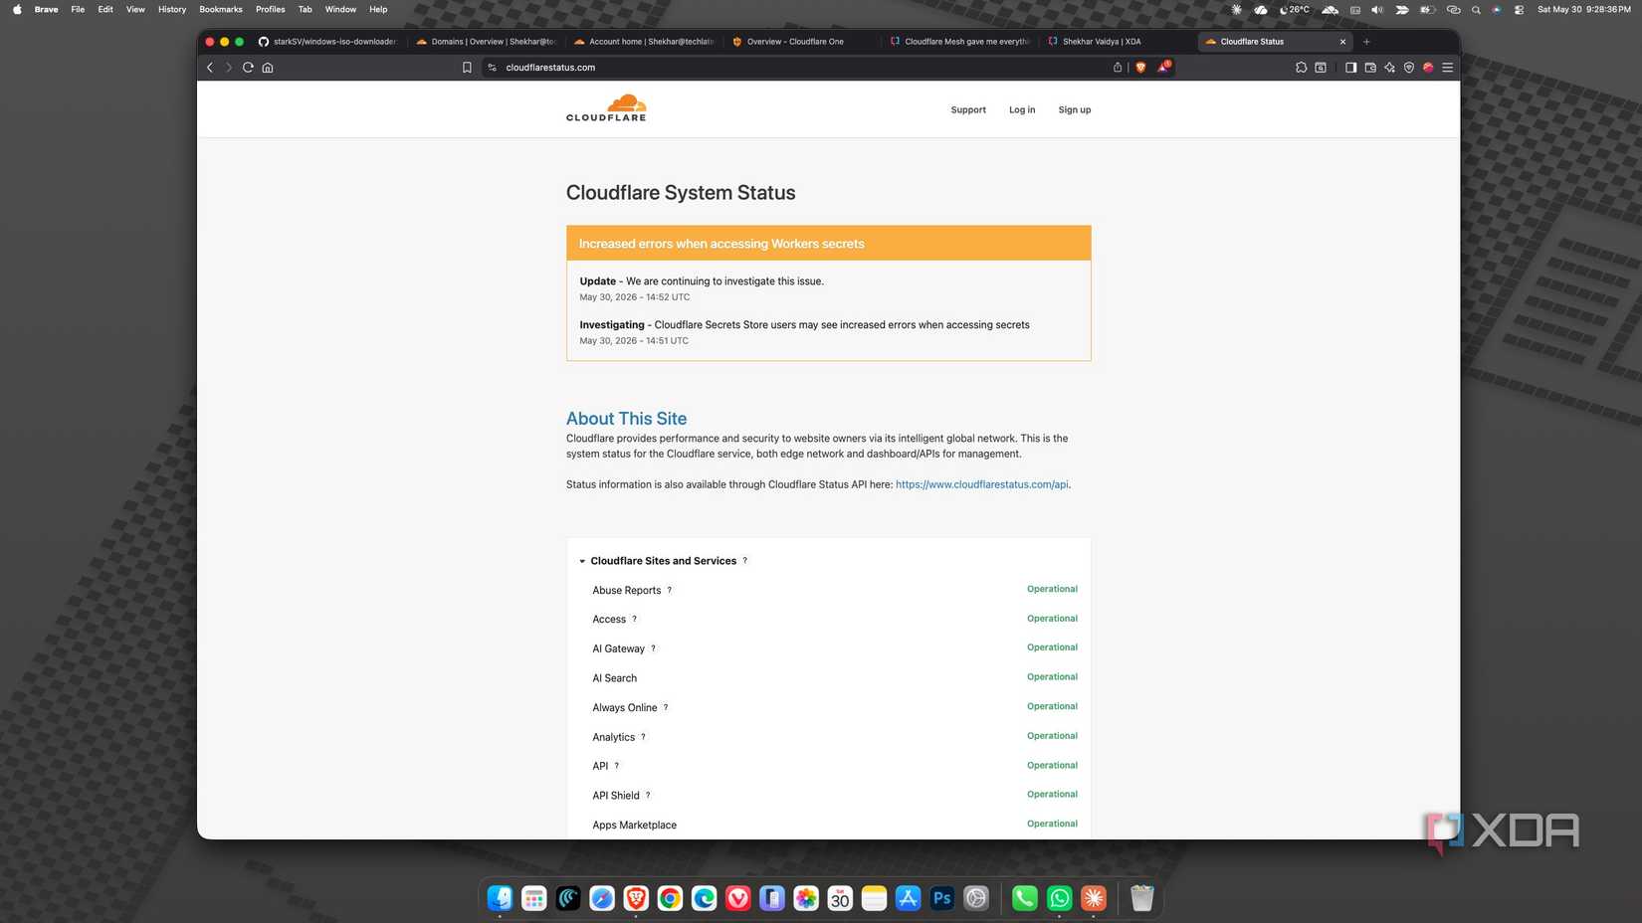Click the Operational status for Analytics

tap(1052, 736)
